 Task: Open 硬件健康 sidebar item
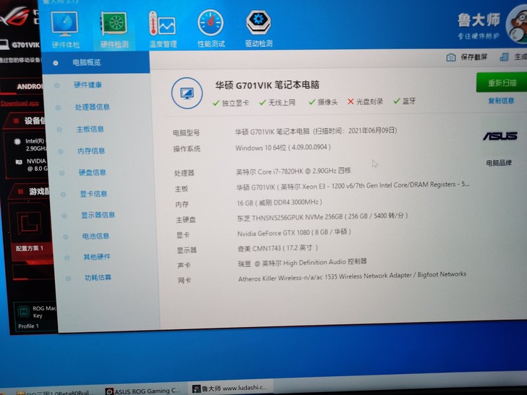click(88, 85)
